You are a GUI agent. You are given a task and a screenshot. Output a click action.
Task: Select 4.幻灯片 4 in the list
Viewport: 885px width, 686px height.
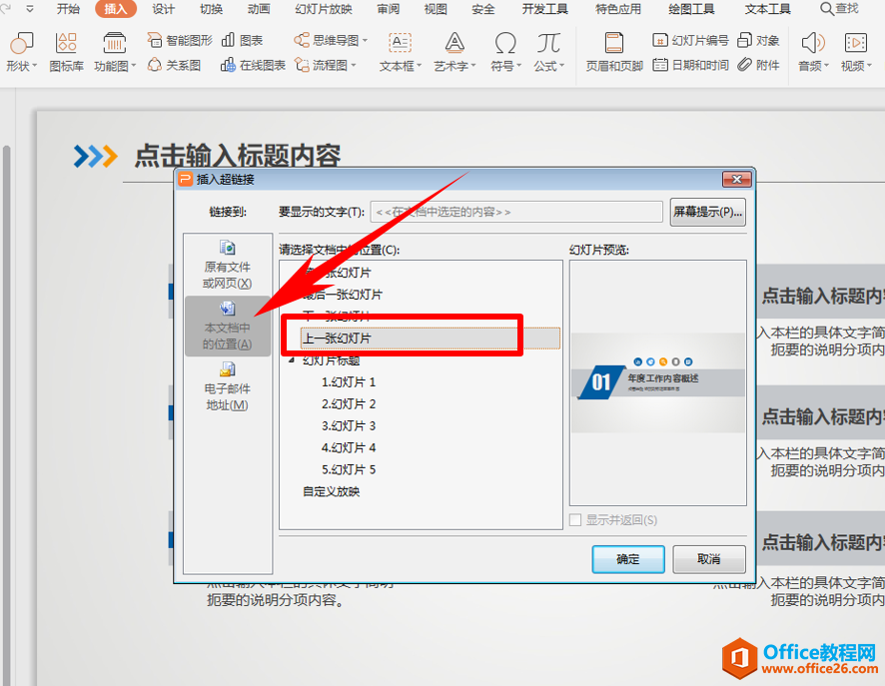pos(349,447)
